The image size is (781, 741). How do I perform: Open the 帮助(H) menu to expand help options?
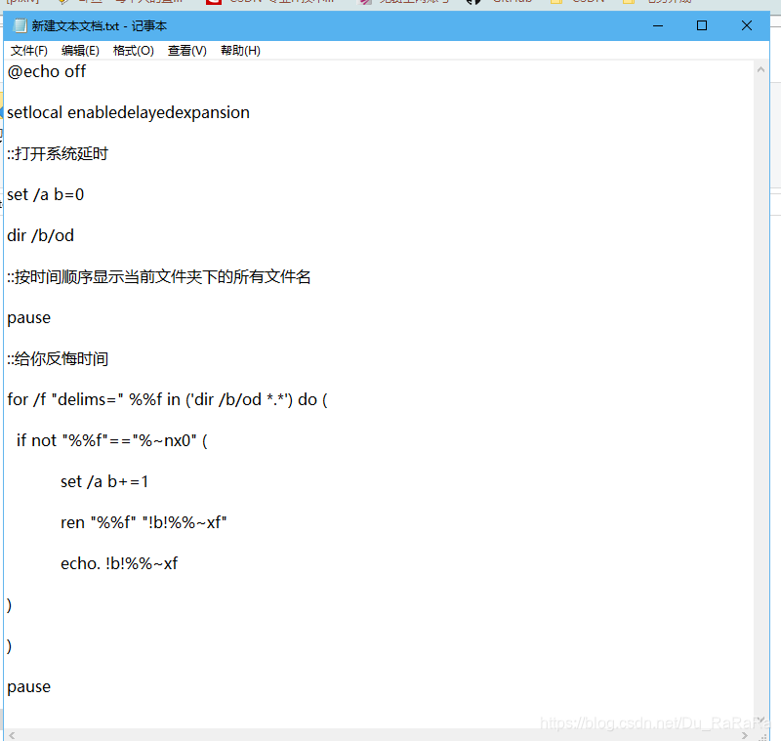pyautogui.click(x=239, y=50)
